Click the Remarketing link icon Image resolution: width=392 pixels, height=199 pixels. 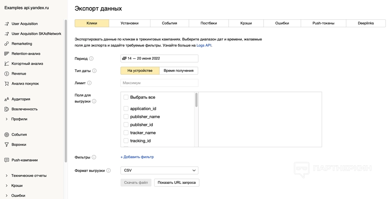pos(6,44)
